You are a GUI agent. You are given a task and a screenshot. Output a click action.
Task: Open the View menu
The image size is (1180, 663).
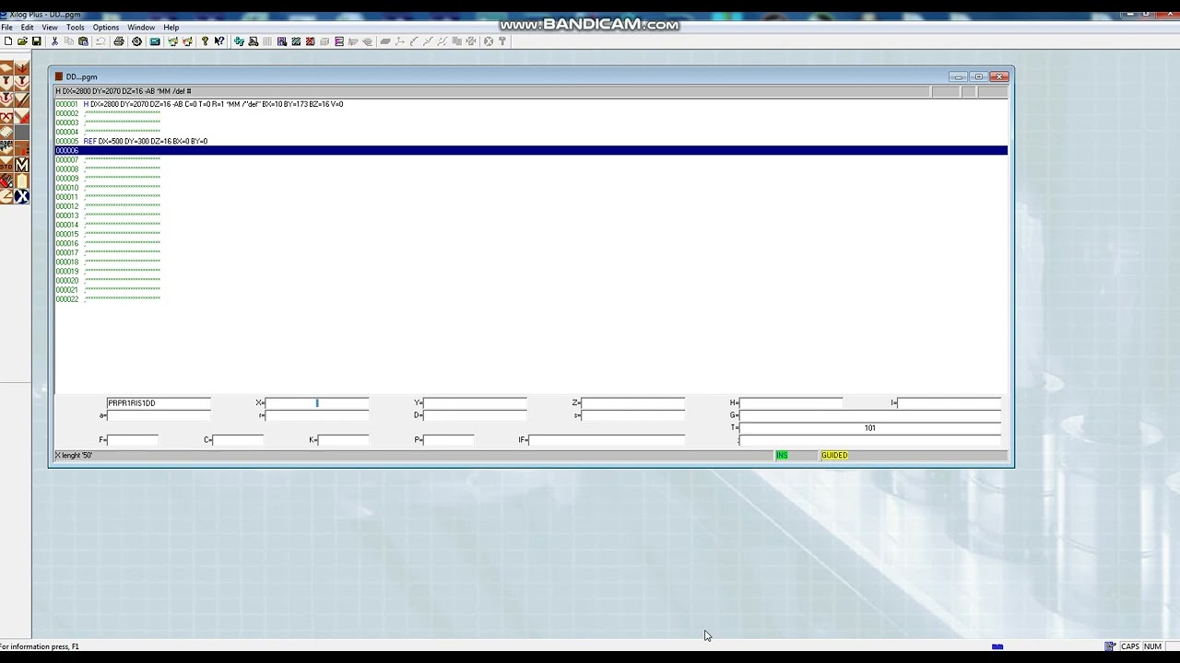tap(50, 28)
